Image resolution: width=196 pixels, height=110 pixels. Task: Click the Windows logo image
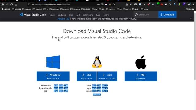[x=53, y=62]
